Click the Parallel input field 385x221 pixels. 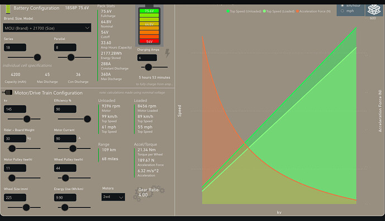pos(65,47)
